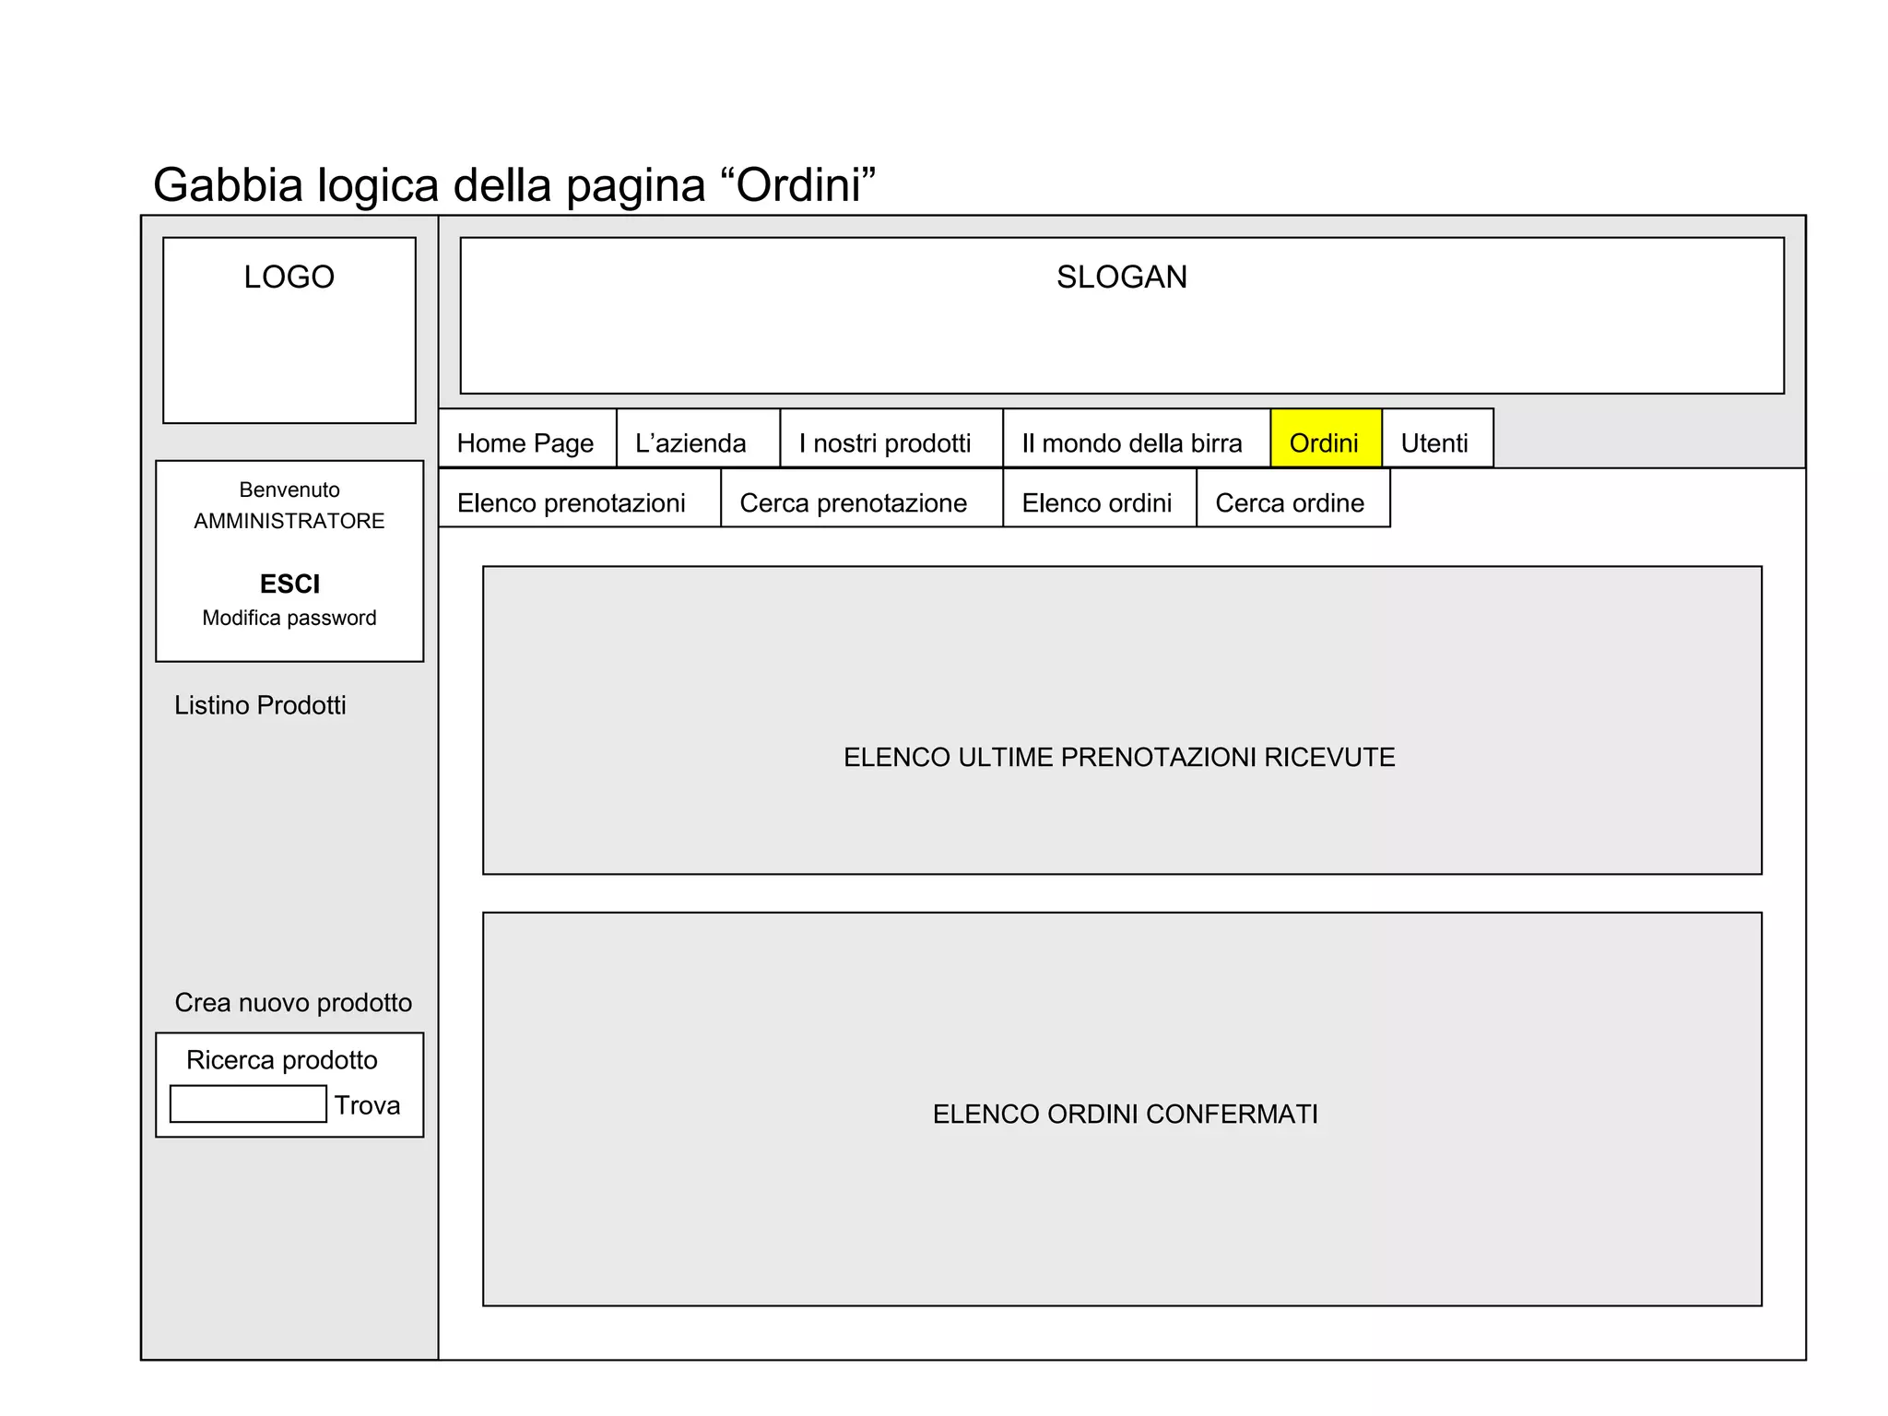
Task: Select the Elenco ultime prenotazioni ricevute panel
Action: point(1122,720)
